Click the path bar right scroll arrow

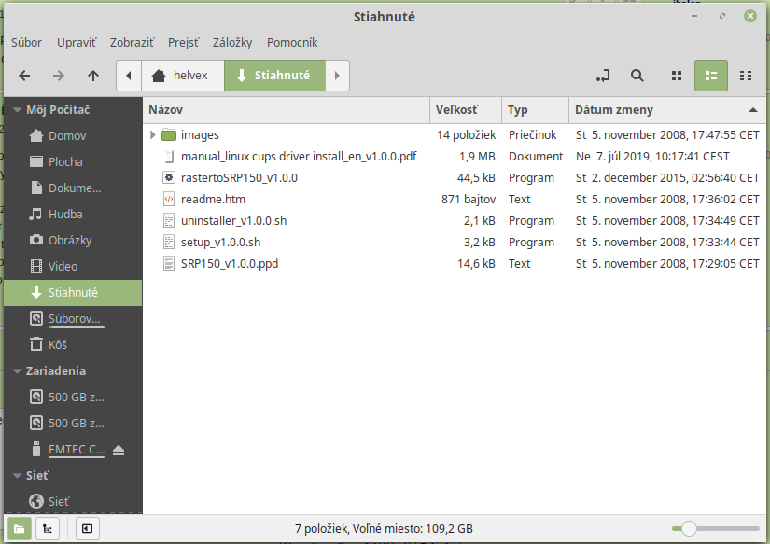point(337,76)
